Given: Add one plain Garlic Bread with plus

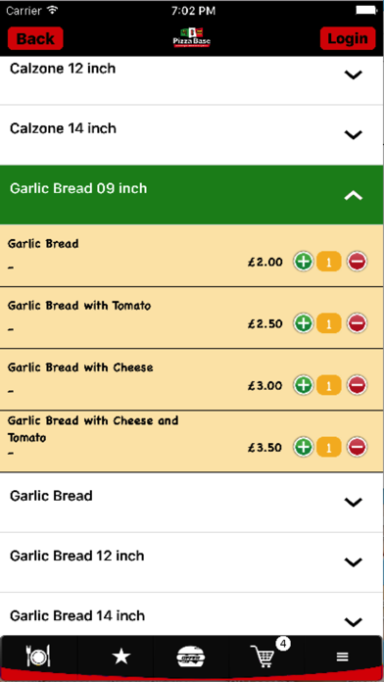Looking at the screenshot, I should pos(304,262).
